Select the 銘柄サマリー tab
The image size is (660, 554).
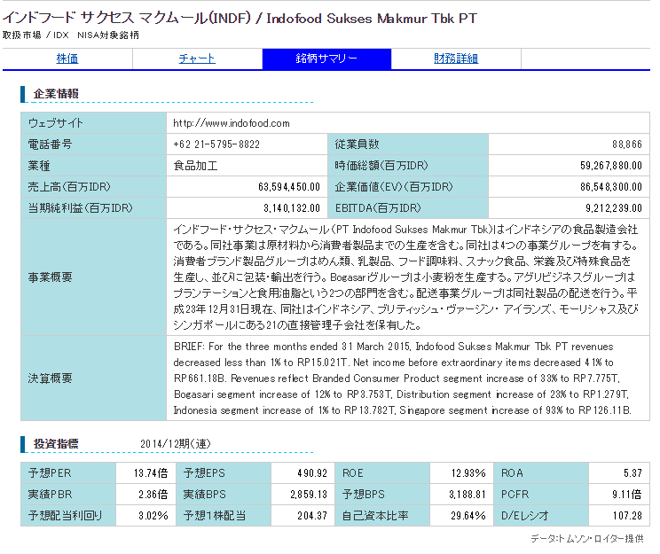point(326,59)
